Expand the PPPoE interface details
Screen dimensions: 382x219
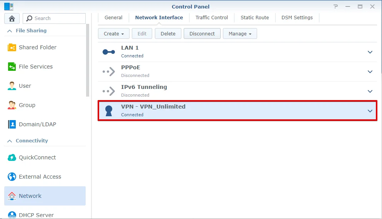pos(370,72)
